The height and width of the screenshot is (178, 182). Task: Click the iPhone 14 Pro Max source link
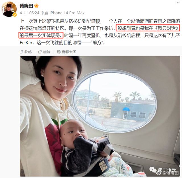click(67, 13)
